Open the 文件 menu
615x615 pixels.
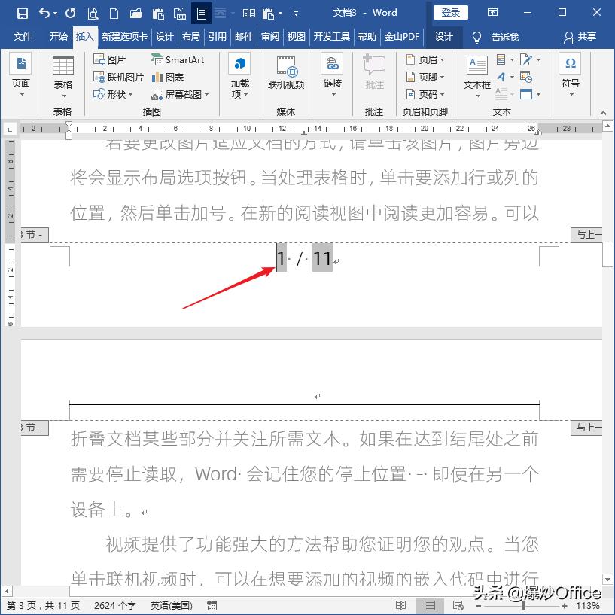click(23, 37)
